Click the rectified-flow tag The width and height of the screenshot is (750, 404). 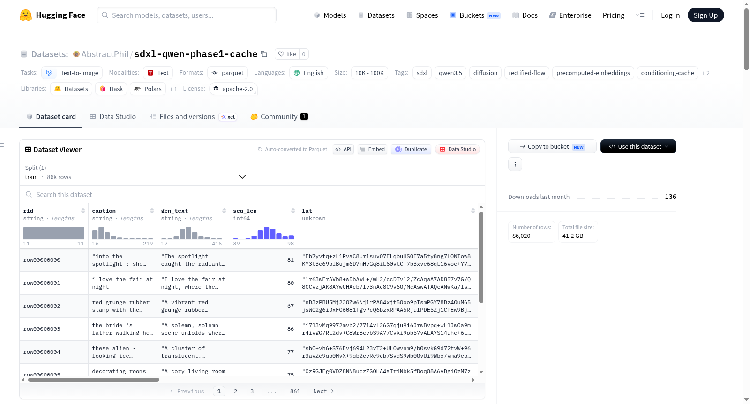click(x=527, y=73)
